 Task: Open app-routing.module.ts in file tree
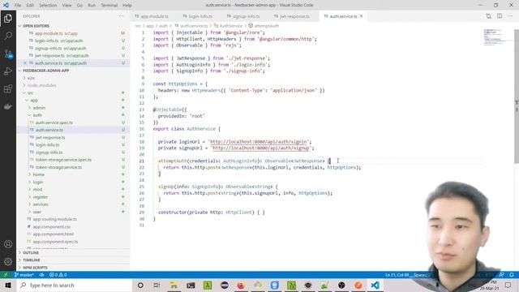click(54, 219)
